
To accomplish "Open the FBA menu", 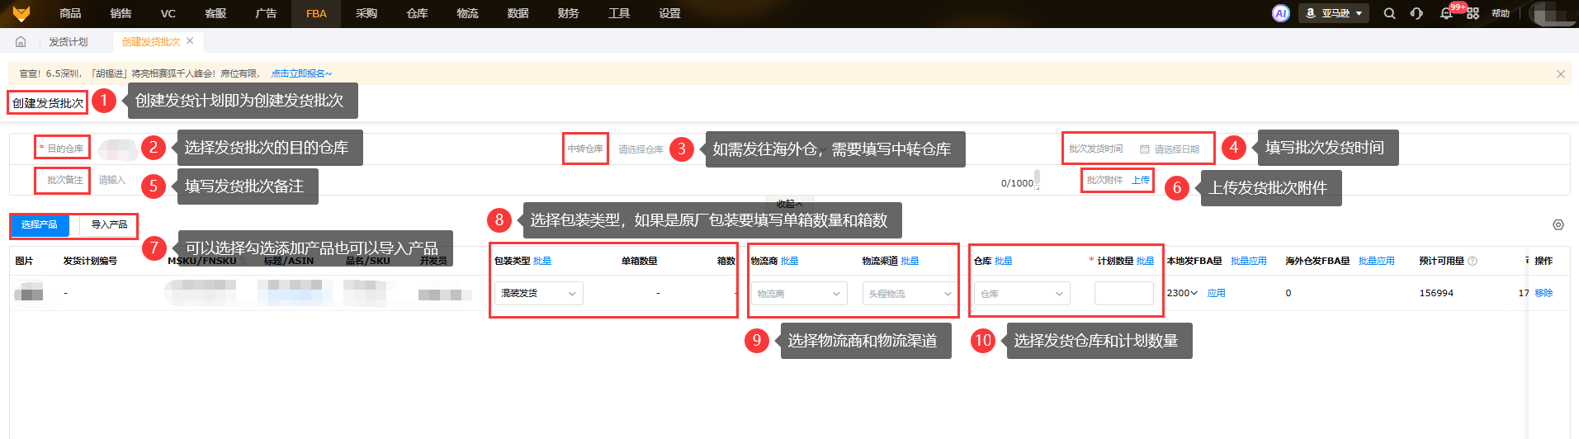I will pos(316,13).
